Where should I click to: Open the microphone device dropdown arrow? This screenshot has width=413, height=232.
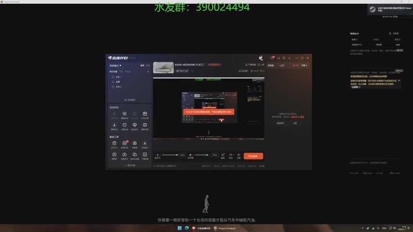(160, 155)
